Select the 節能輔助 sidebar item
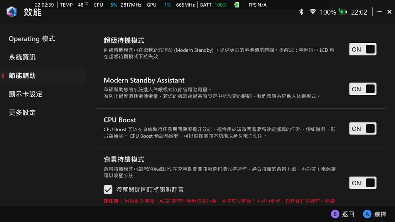Screen dimensions: 395x222 tap(22, 76)
